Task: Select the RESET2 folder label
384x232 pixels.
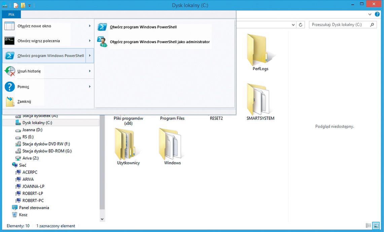Action: point(216,118)
